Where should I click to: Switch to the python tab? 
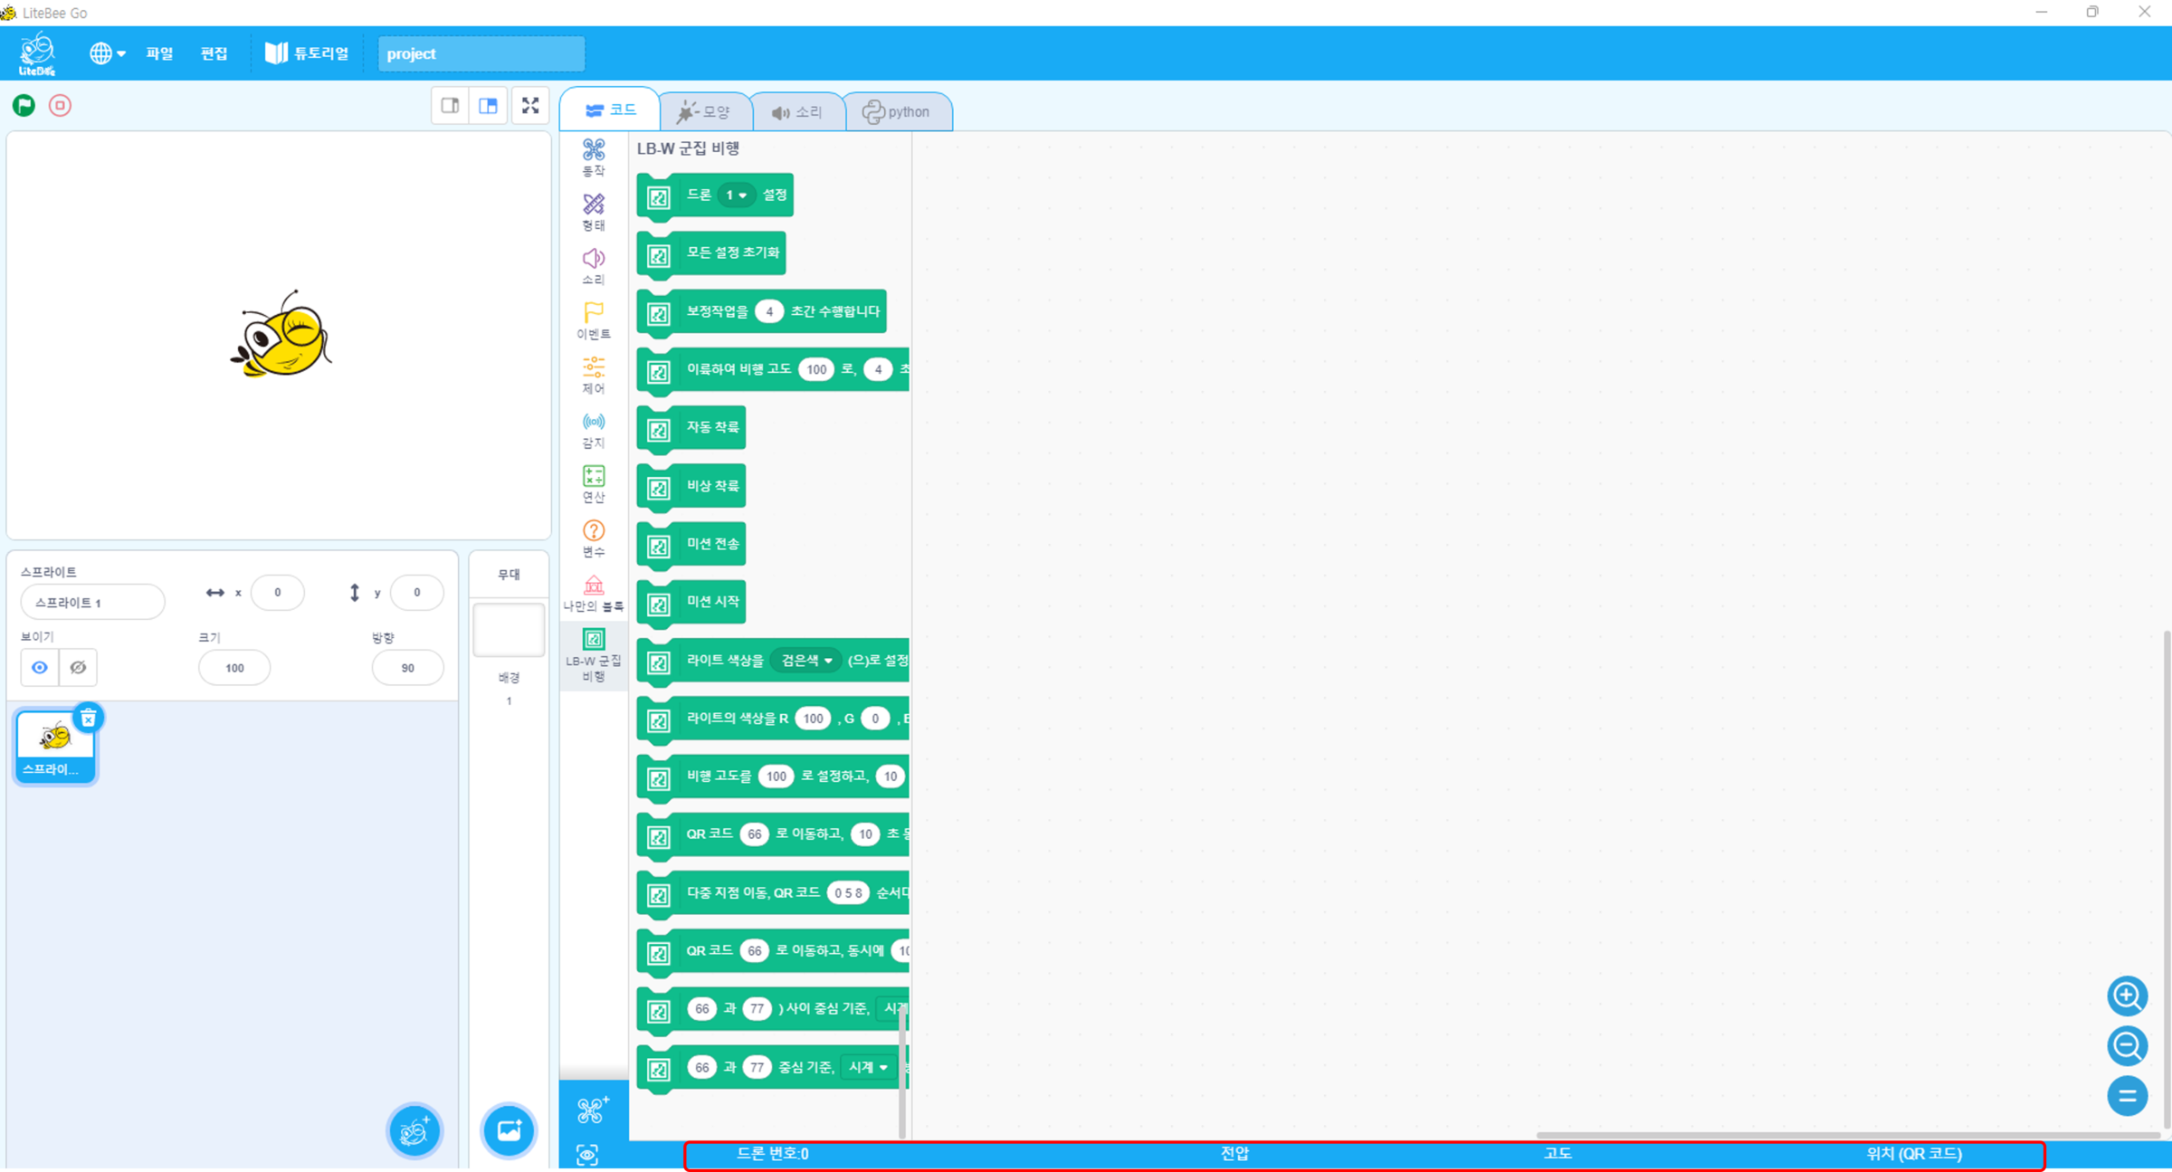[897, 112]
